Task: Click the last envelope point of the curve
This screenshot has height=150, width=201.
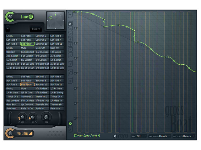Action: pos(195,72)
